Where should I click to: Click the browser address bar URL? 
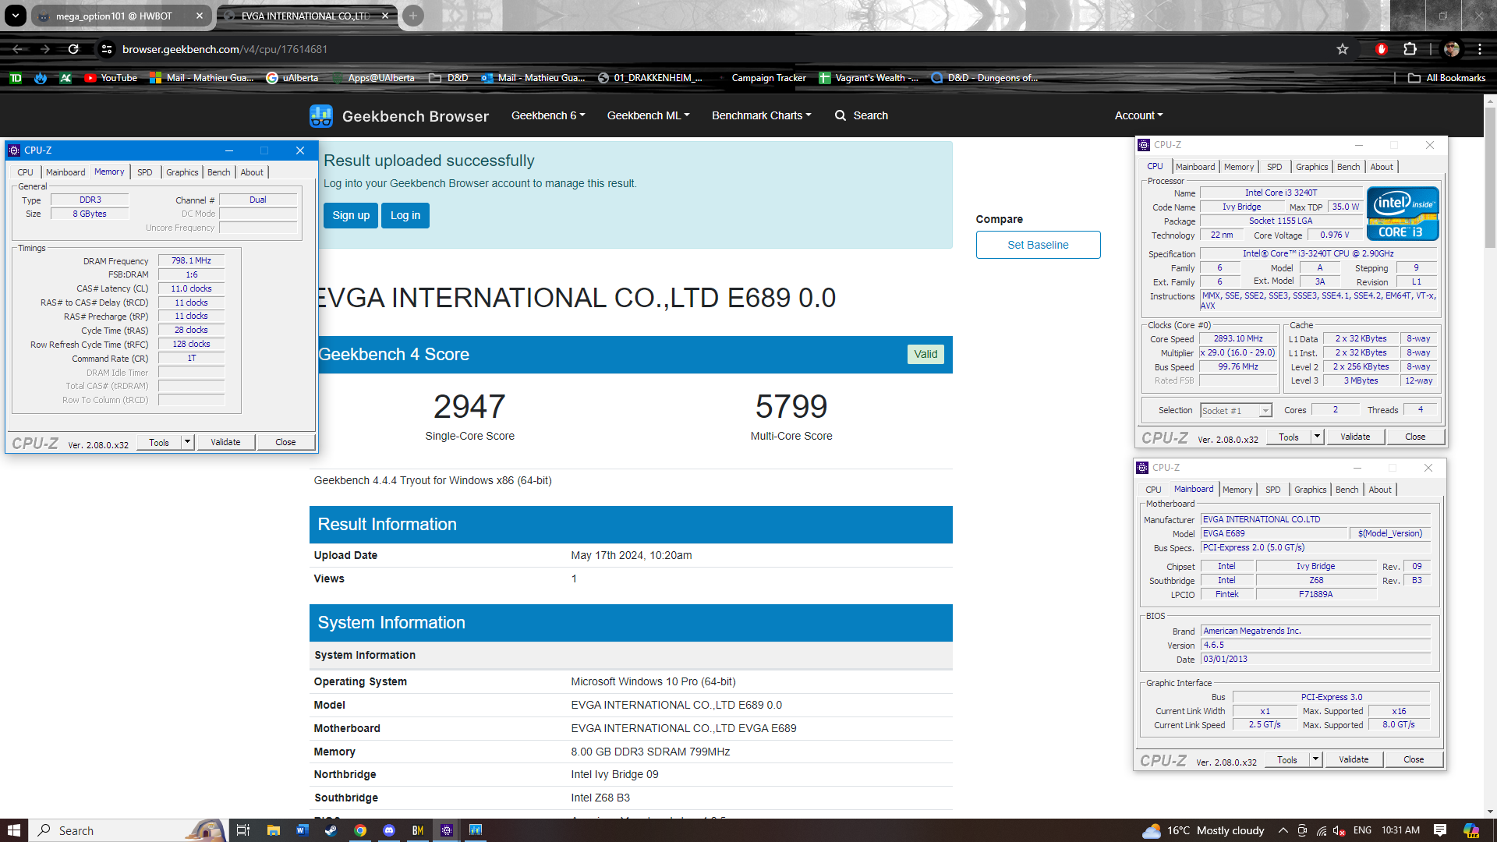[225, 49]
